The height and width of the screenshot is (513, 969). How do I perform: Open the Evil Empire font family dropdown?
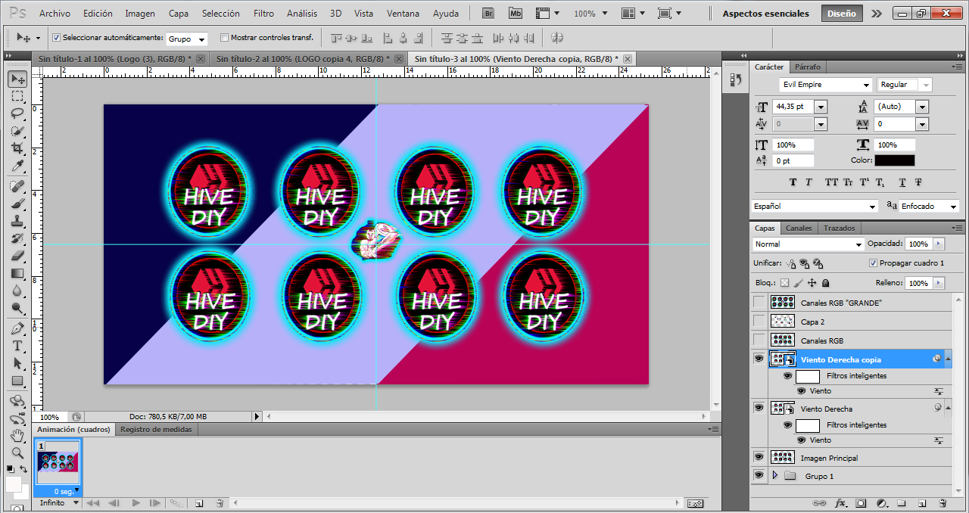[866, 85]
